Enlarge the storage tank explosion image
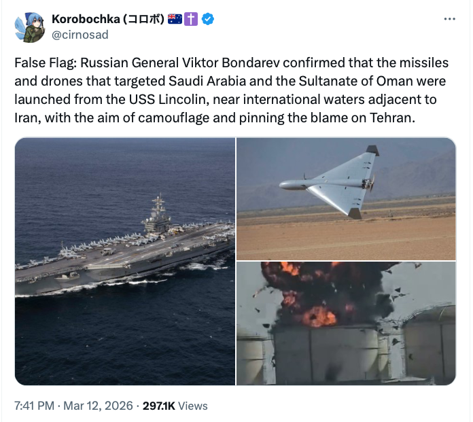 tap(346, 323)
